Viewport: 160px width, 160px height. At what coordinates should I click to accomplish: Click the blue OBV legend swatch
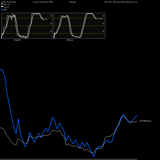pos(2,10)
